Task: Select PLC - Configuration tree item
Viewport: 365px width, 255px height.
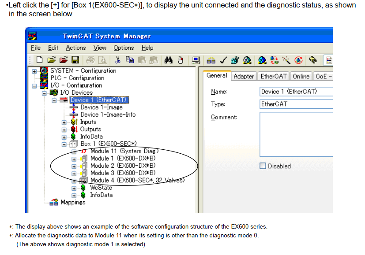Action: [77, 78]
